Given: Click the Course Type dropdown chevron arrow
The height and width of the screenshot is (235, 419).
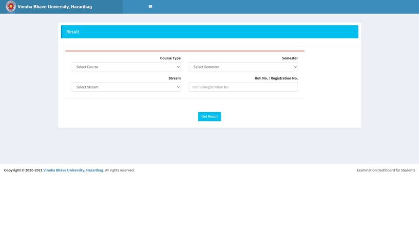Looking at the screenshot, I should point(178,67).
